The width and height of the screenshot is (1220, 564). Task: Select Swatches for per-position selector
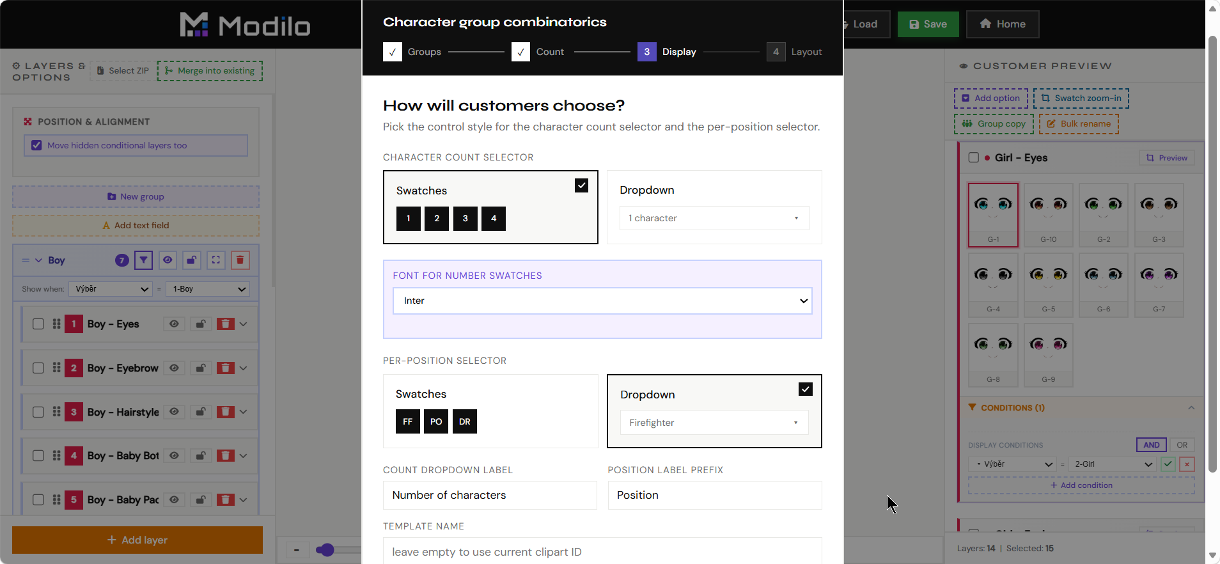490,411
